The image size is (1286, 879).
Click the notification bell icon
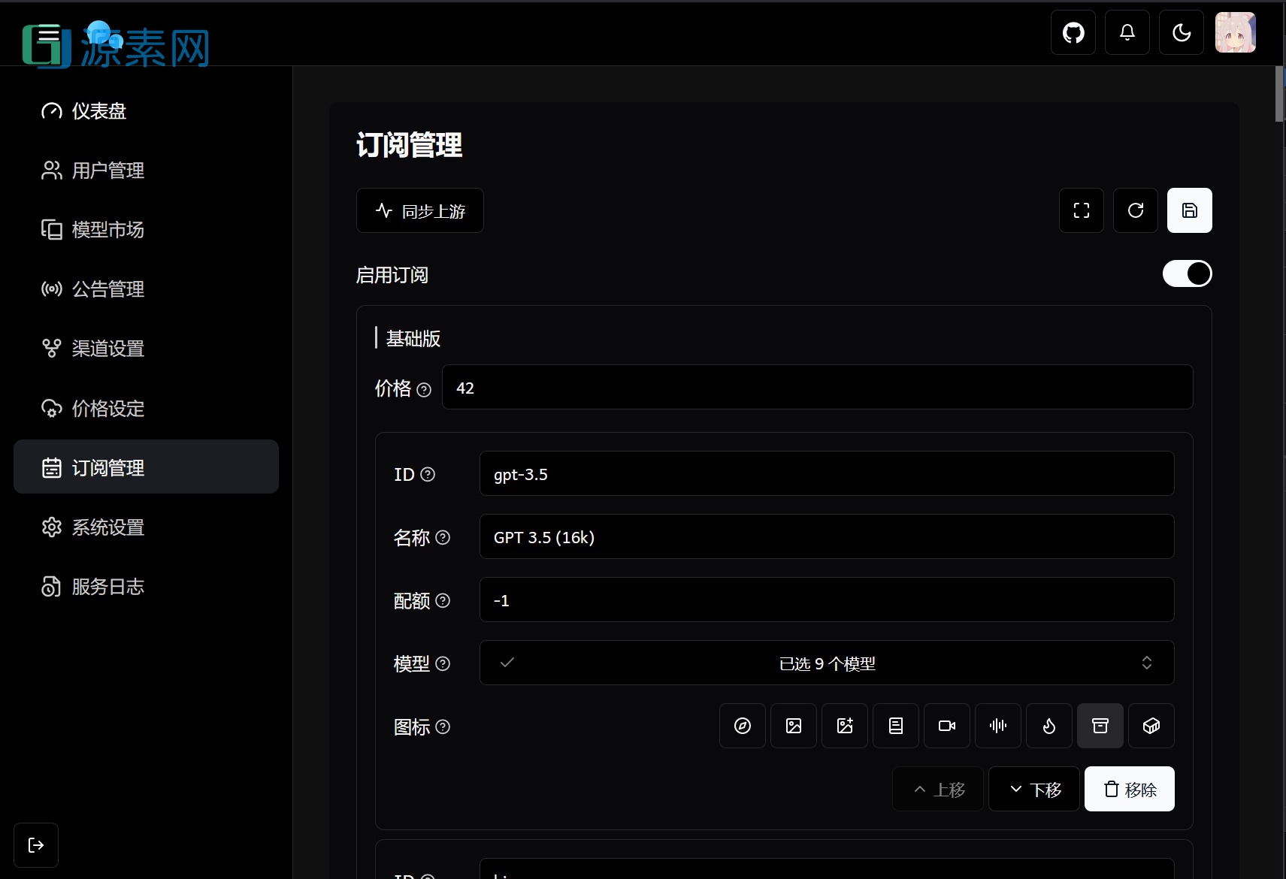[1127, 32]
